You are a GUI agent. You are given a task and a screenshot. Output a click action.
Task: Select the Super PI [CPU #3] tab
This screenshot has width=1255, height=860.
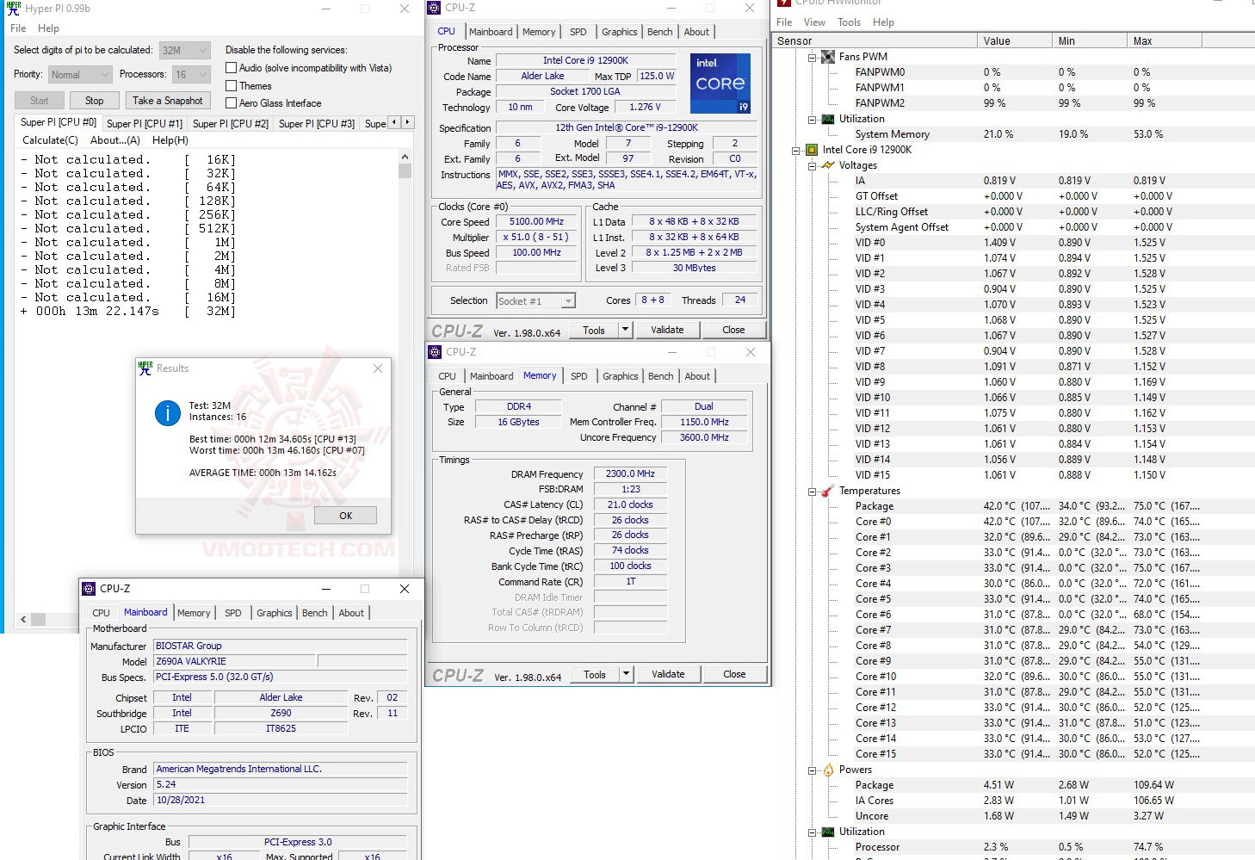click(x=317, y=124)
